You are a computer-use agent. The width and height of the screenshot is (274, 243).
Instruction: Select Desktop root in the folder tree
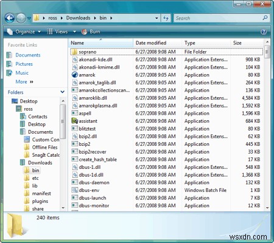[29, 101]
